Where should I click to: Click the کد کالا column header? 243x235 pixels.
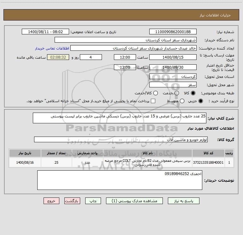tap(208, 153)
